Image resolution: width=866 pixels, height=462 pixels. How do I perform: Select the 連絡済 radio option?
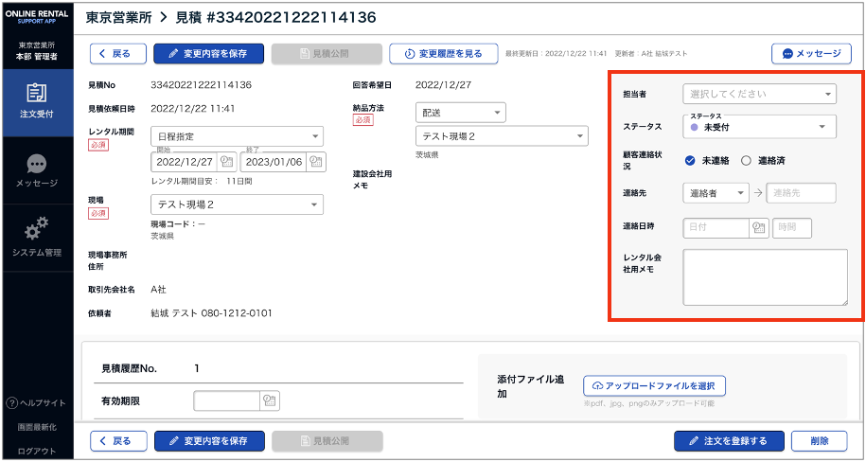point(746,161)
